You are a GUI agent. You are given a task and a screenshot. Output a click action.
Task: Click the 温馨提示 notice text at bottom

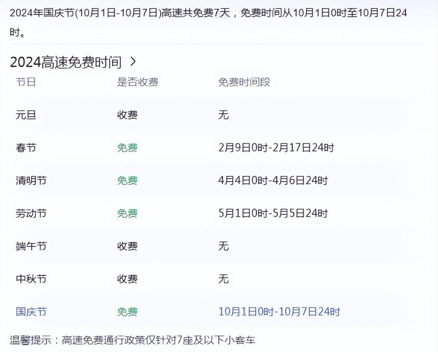[132, 340]
